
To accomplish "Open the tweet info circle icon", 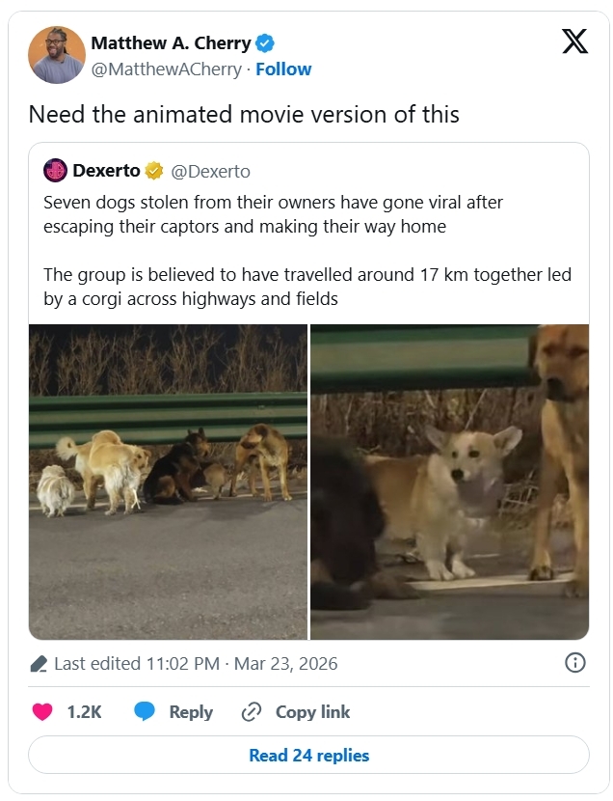I will [574, 663].
